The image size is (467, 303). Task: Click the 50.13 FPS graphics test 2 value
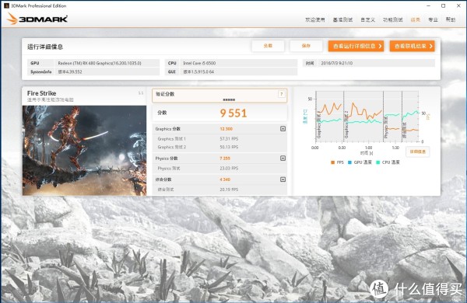click(229, 147)
